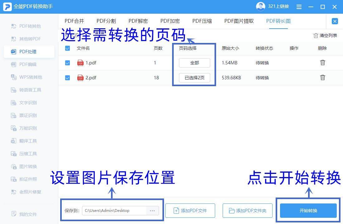Click the 539.68KB size cell
The width and height of the screenshot is (343, 224).
(231, 78)
